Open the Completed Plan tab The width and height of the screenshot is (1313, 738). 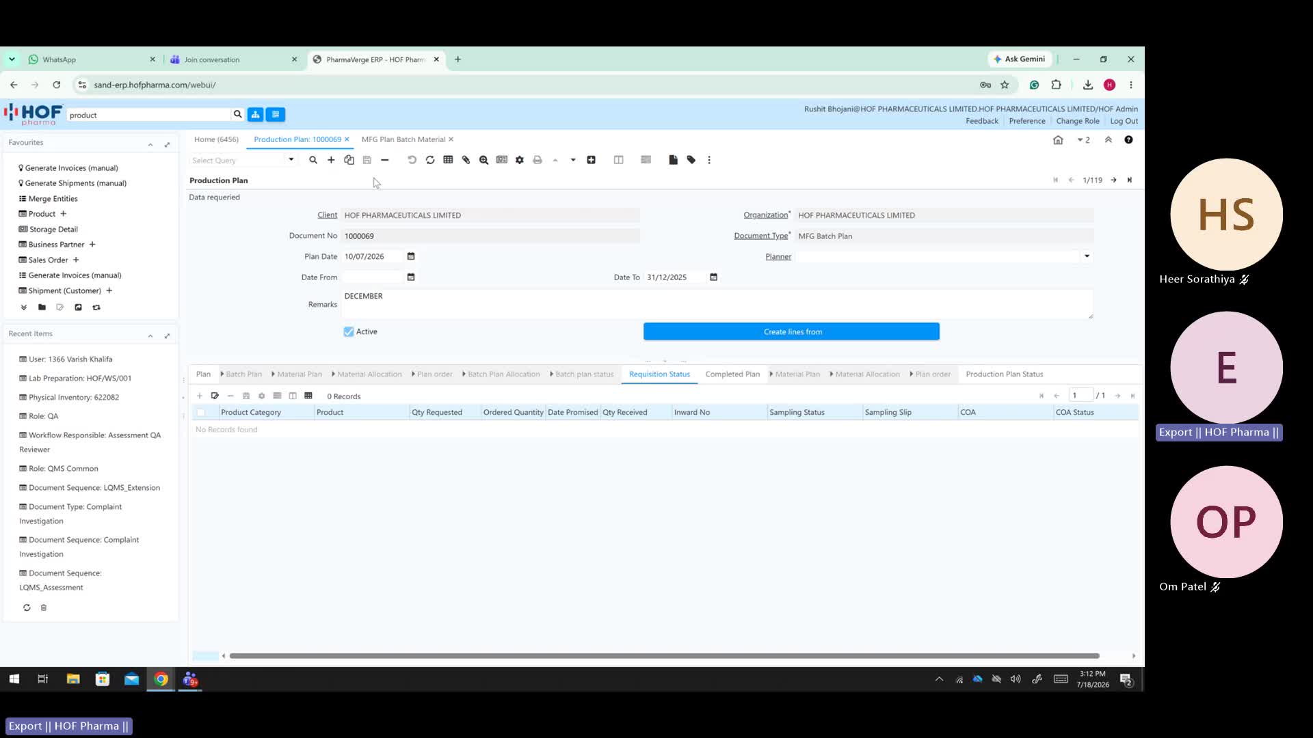(732, 374)
